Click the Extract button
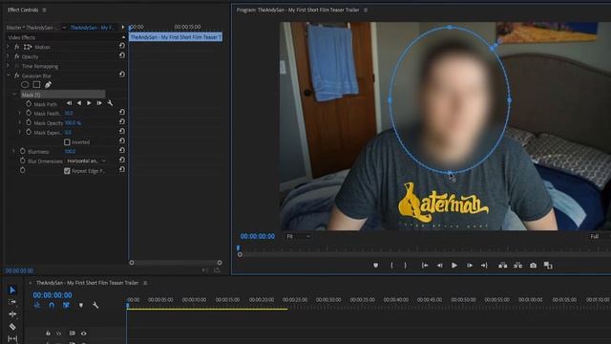 tap(517, 266)
